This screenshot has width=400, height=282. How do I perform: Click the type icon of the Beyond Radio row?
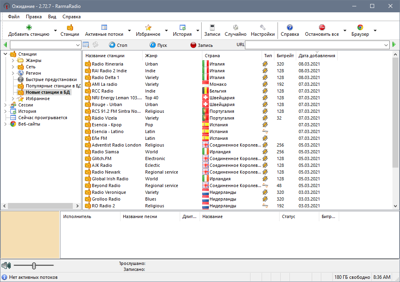265,185
